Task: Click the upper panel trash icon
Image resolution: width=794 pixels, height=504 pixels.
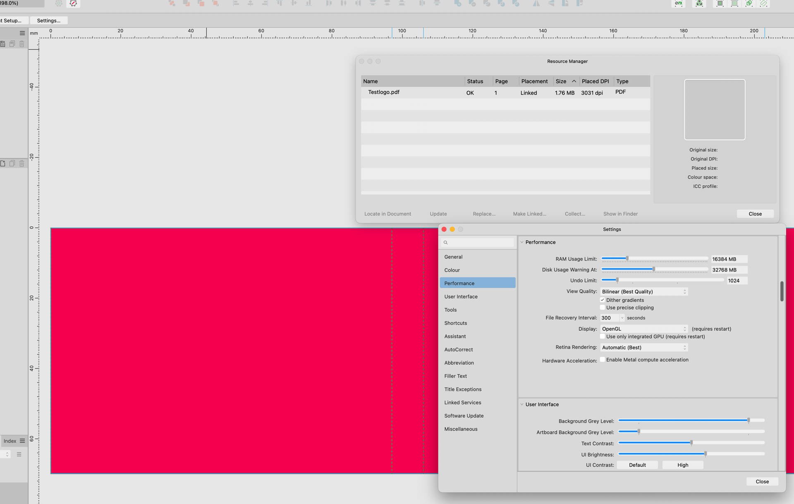Action: click(x=22, y=44)
